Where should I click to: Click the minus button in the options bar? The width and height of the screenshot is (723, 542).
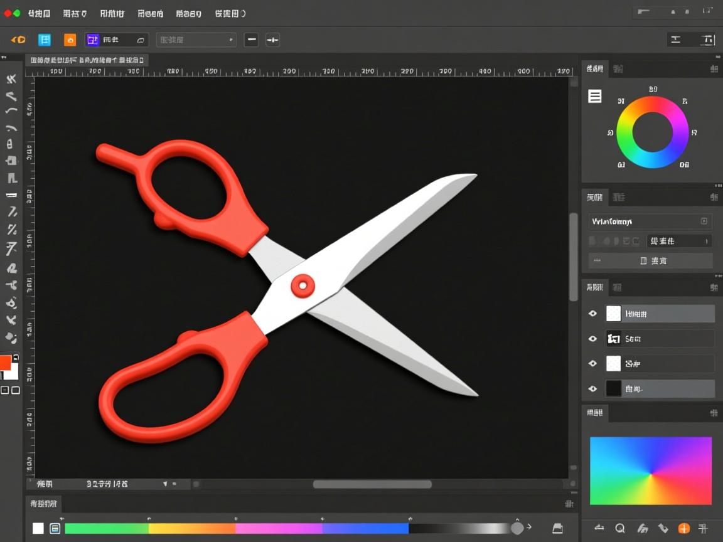coord(251,40)
